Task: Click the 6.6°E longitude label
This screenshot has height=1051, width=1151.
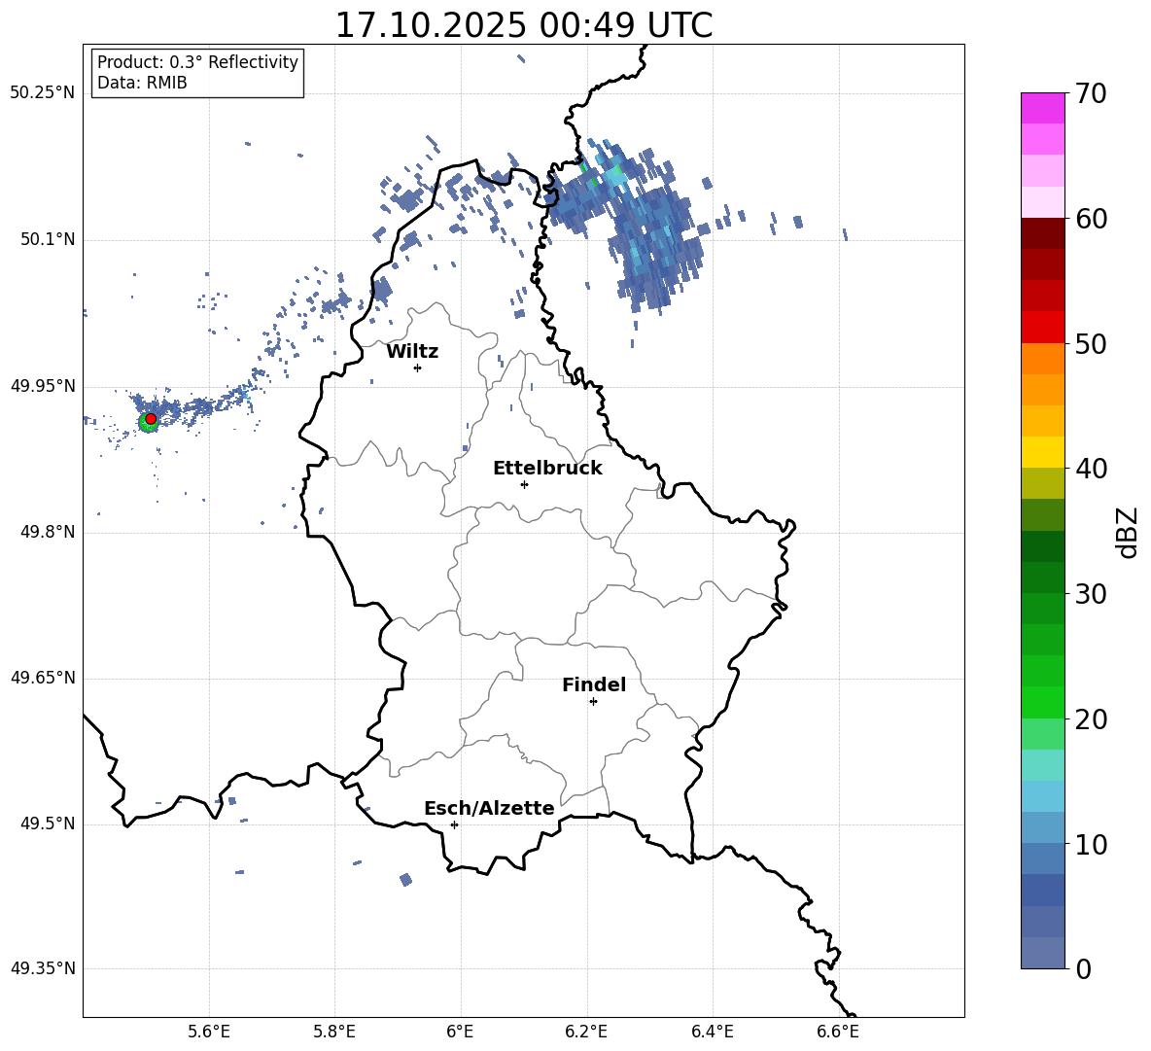Action: click(838, 1032)
